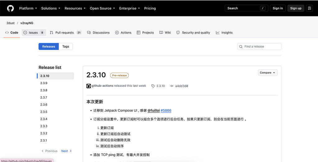Click the commit icon beside a4dd3d0

point(172,86)
